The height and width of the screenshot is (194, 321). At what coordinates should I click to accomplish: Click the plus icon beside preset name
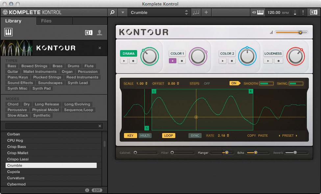(x=206, y=12)
